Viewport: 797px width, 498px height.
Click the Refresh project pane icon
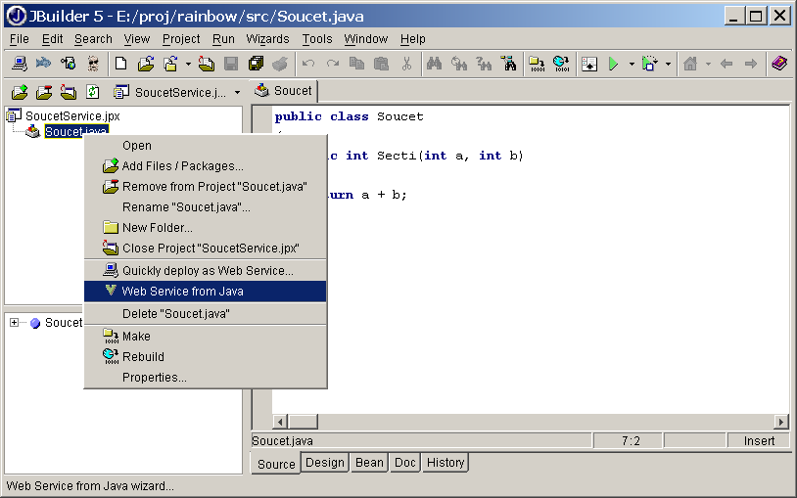tap(92, 92)
